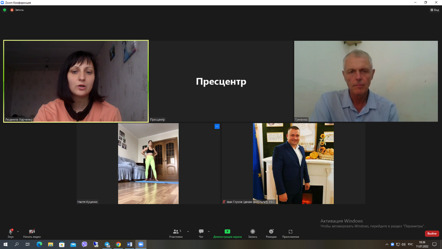
Task: Expand the arrow next to Участники
Action: [188, 232]
